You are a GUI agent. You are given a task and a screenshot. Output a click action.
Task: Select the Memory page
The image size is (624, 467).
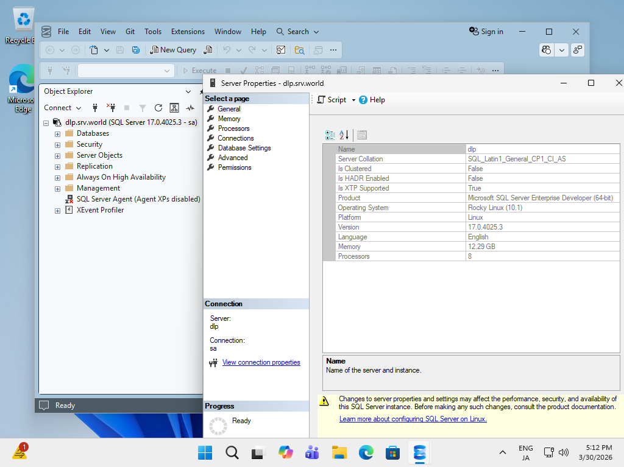229,119
